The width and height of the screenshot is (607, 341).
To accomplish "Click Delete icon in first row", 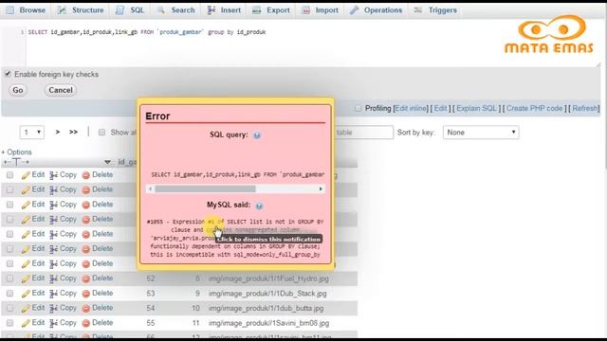I will 86,175.
